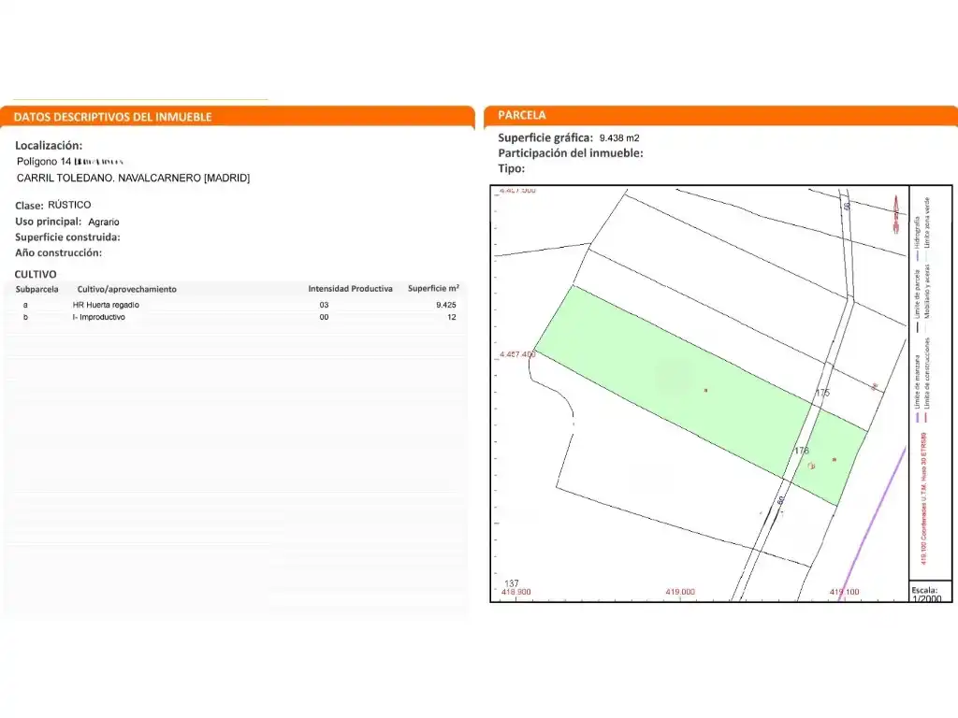958x718 pixels.
Task: Click the Cultivo/aprovechamiento column header
Action: [x=126, y=289]
